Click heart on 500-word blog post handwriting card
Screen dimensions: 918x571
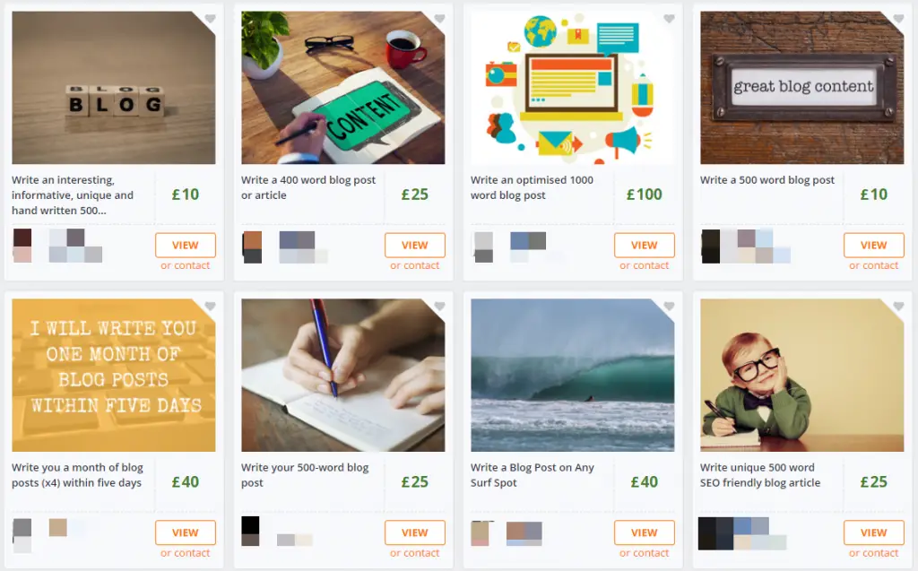(x=439, y=307)
